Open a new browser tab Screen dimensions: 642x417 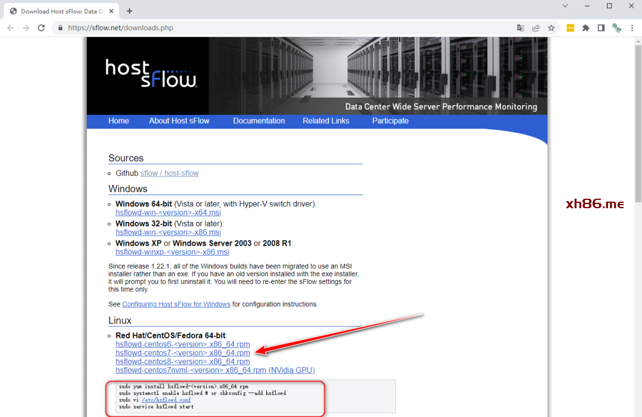(x=130, y=11)
